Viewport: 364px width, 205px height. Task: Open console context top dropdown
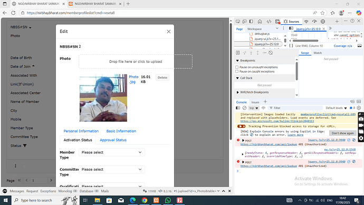[x=254, y=108]
